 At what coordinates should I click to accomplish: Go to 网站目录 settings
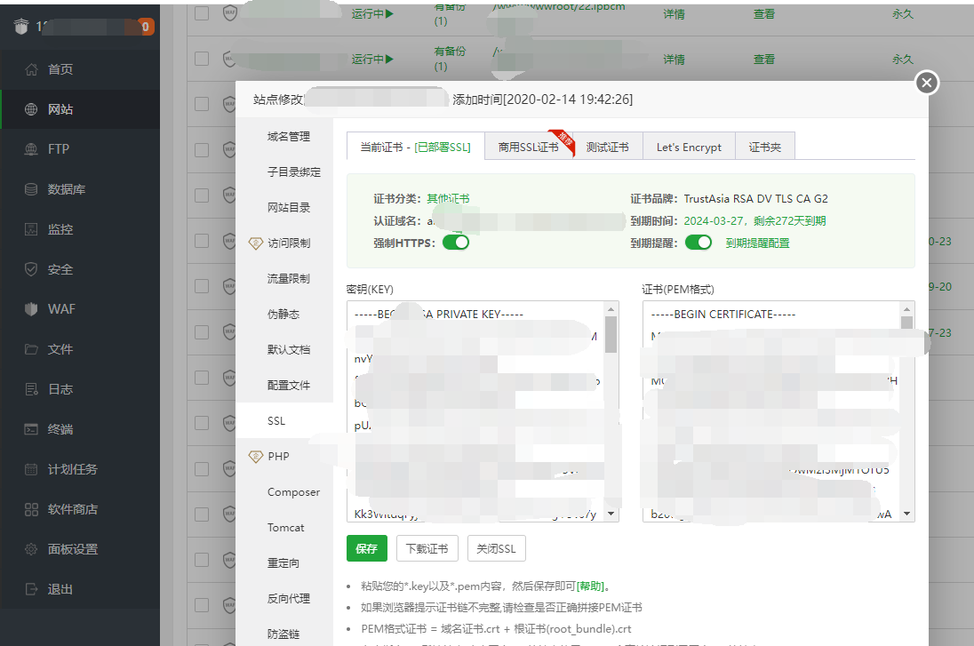click(288, 207)
